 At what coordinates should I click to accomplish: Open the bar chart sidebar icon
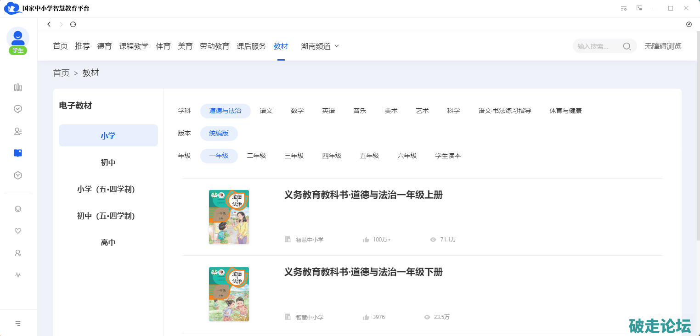point(18,87)
